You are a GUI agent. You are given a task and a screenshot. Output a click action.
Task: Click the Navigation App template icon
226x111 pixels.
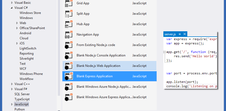pos(69,35)
